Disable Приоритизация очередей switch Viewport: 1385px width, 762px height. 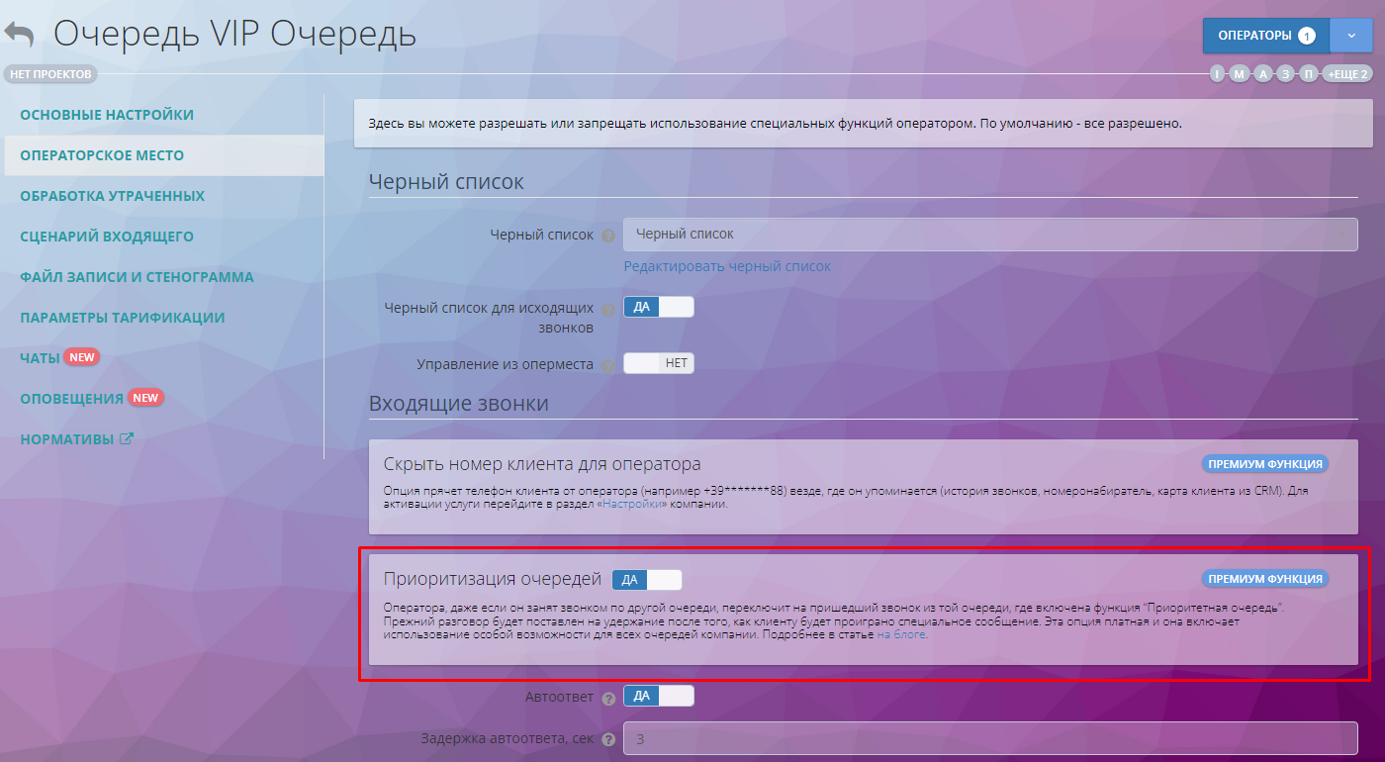pos(647,580)
